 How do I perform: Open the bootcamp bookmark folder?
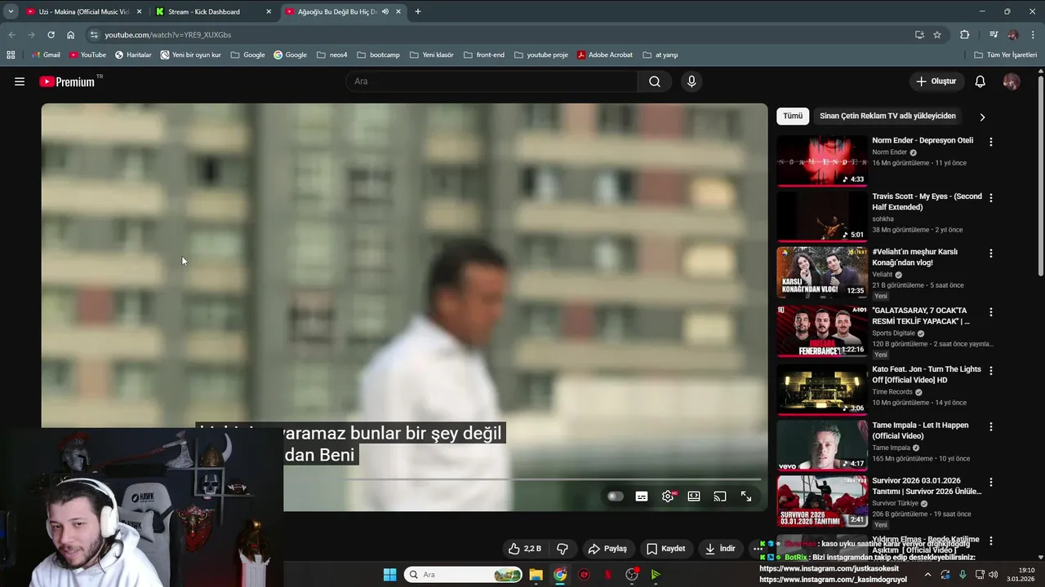378,55
